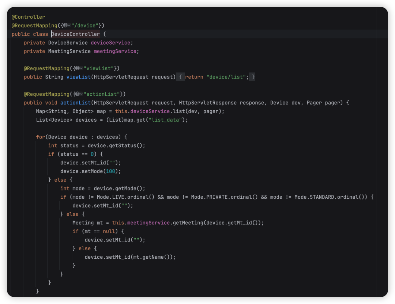Image resolution: width=395 pixels, height=304 pixels.
Task: Click the @Controller annotation
Action: point(29,17)
